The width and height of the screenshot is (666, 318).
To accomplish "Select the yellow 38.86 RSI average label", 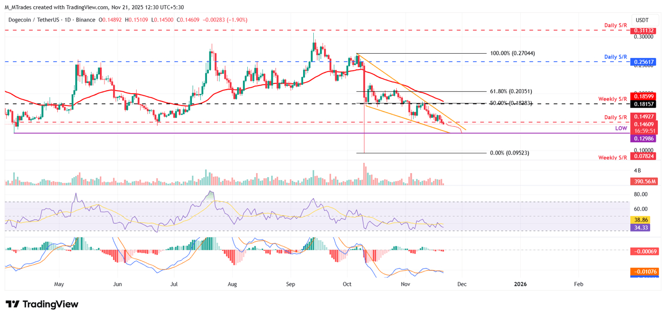I will (641, 219).
